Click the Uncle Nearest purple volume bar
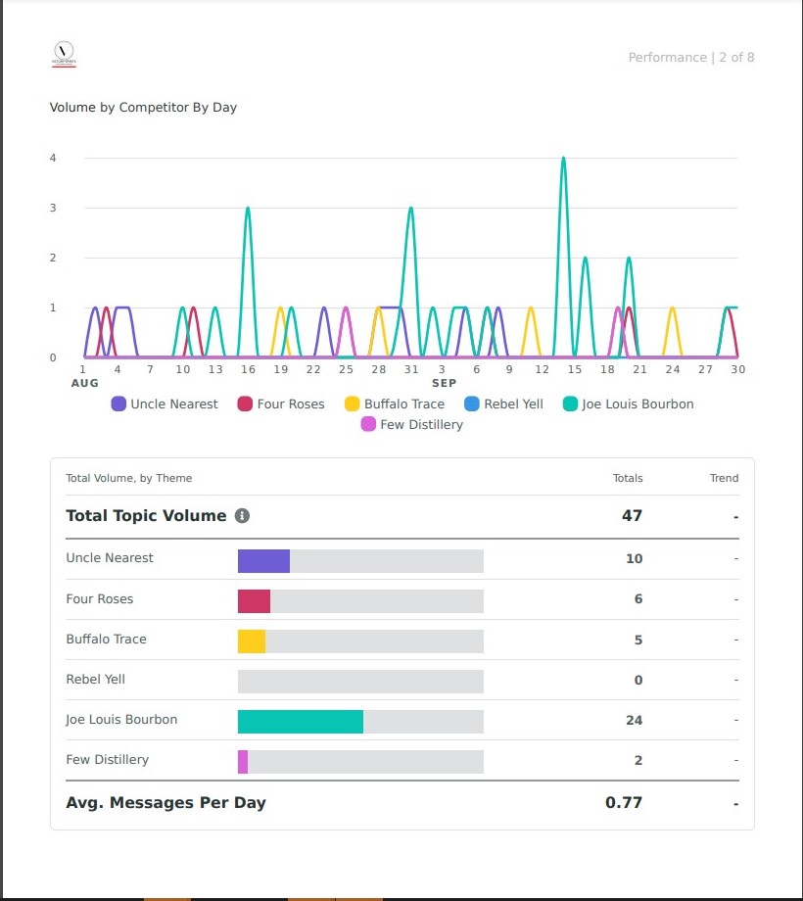The image size is (803, 901). pos(263,561)
